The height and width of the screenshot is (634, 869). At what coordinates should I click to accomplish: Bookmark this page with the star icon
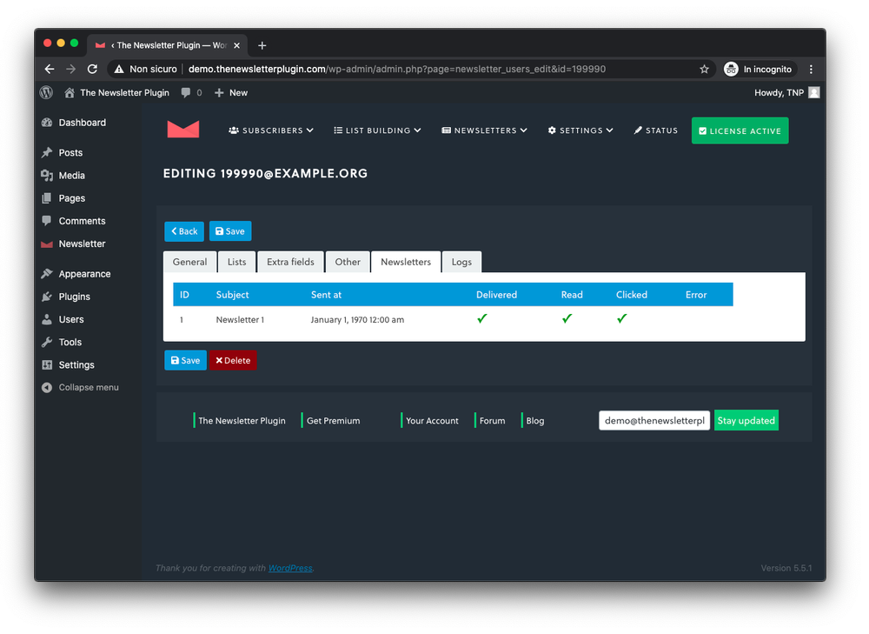pos(704,70)
